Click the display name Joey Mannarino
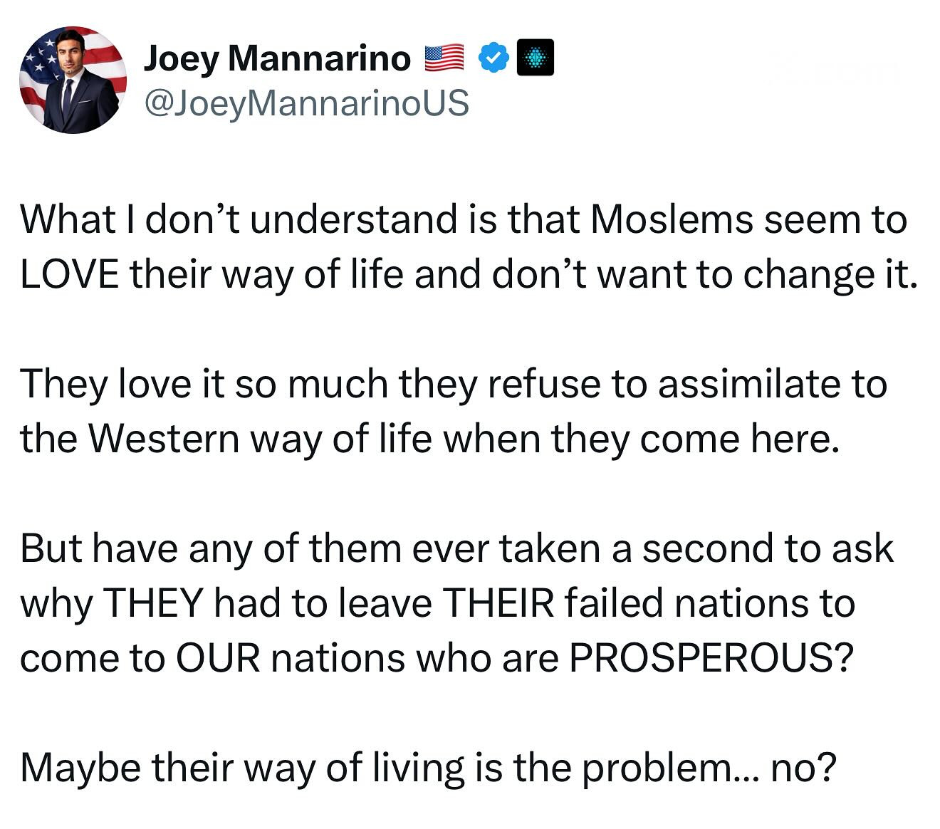Image resolution: width=940 pixels, height=829 pixels. 277,58
